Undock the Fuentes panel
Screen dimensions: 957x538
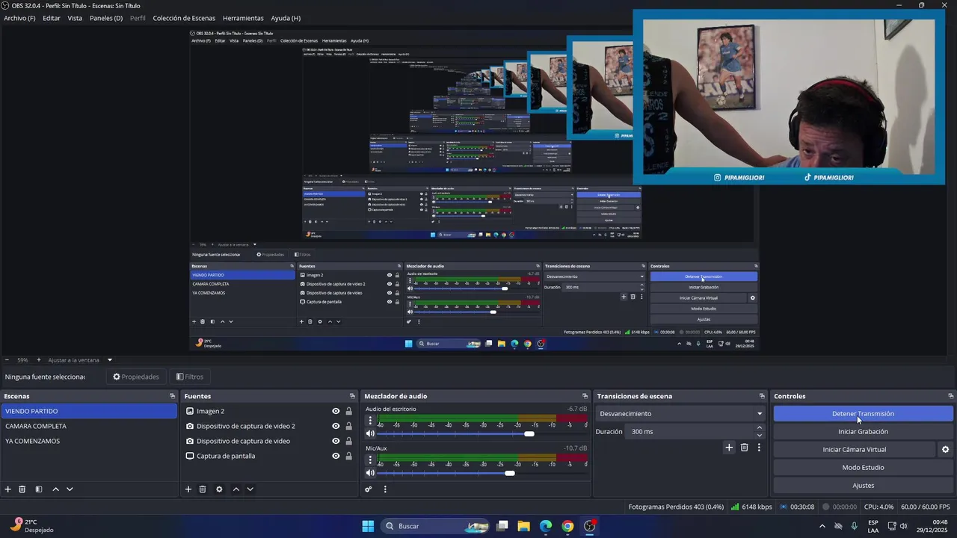tap(352, 396)
